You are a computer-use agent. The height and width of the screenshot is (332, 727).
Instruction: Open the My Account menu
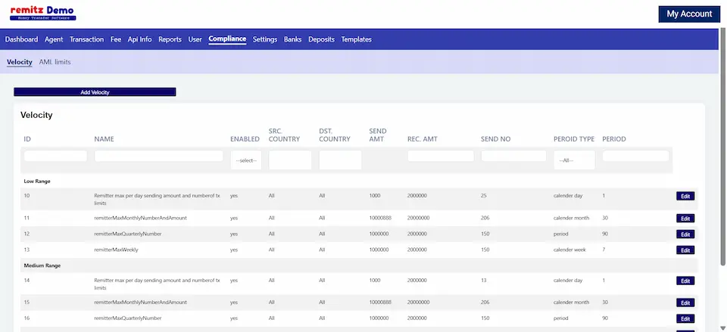(688, 14)
